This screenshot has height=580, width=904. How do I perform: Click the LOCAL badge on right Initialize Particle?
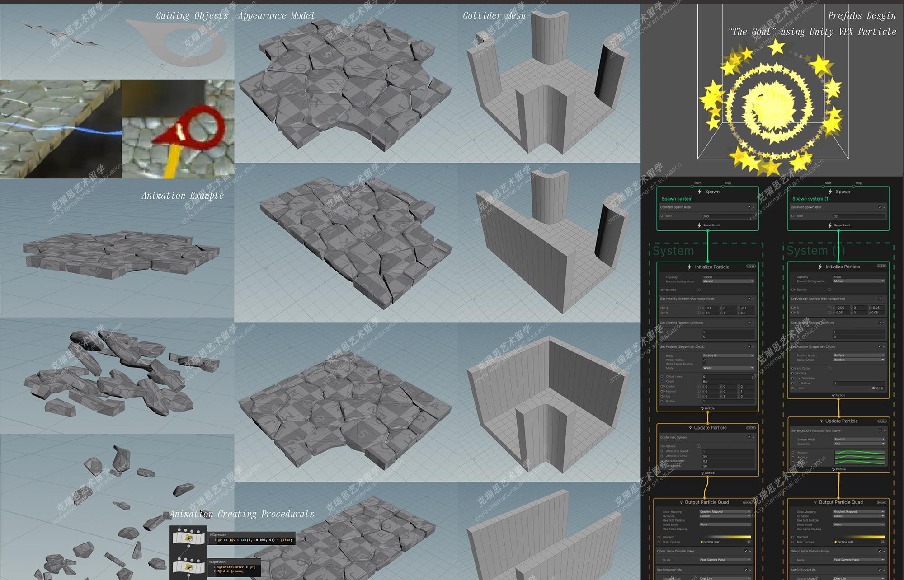click(881, 266)
